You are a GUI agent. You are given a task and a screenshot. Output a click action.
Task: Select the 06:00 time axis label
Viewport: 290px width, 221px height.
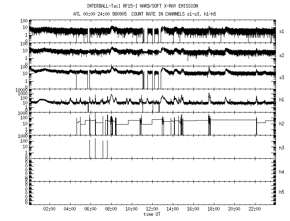pyautogui.click(x=90, y=209)
